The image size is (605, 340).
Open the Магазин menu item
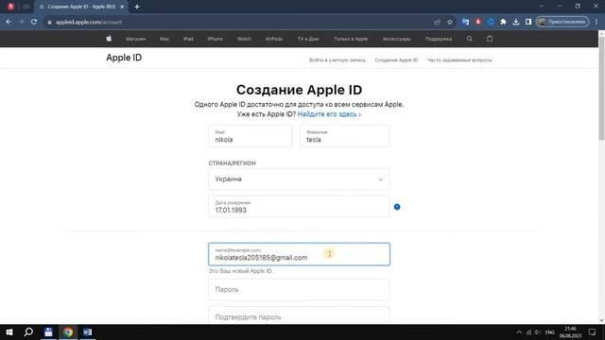coord(135,39)
